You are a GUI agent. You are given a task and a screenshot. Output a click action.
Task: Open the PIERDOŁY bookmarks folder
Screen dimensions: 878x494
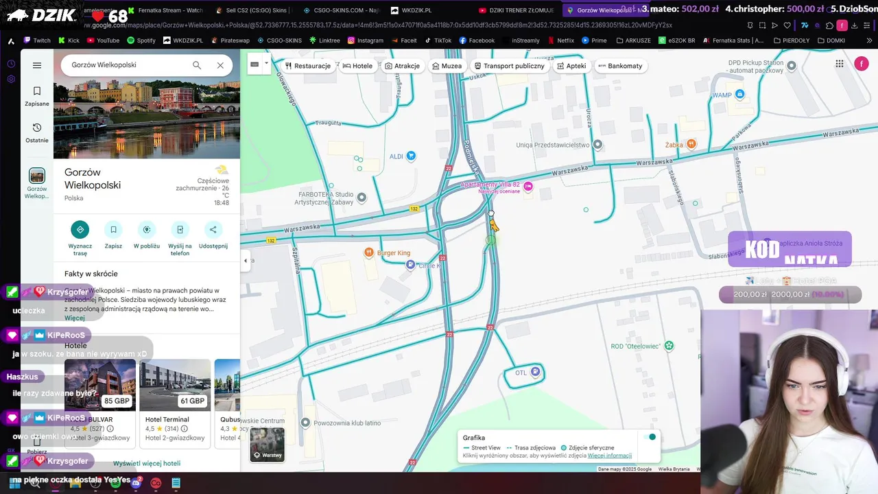(x=791, y=40)
